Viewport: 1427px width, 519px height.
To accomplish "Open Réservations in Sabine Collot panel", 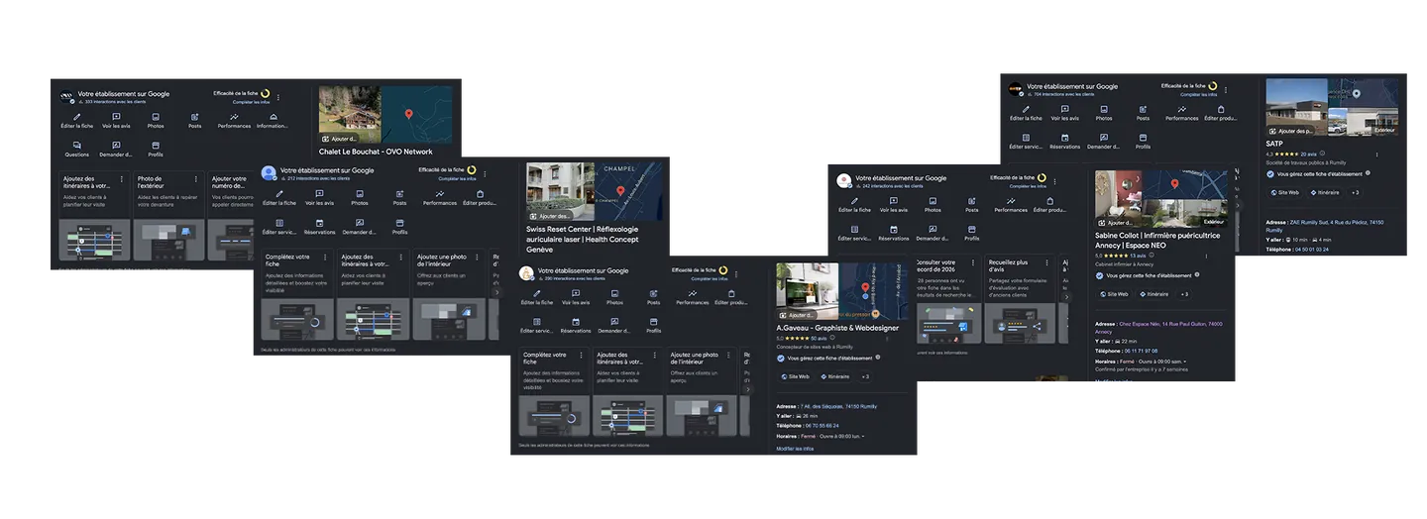I will click(x=893, y=234).
